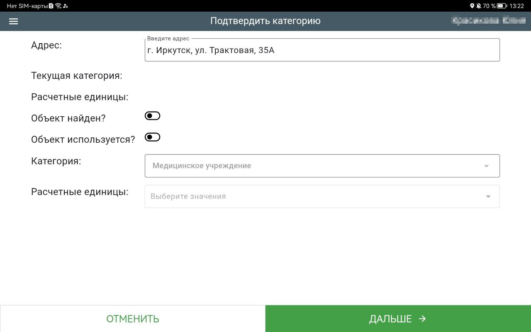531x332 pixels.
Task: Click the Расчетные единицы dropdown arrow
Action: [488, 196]
